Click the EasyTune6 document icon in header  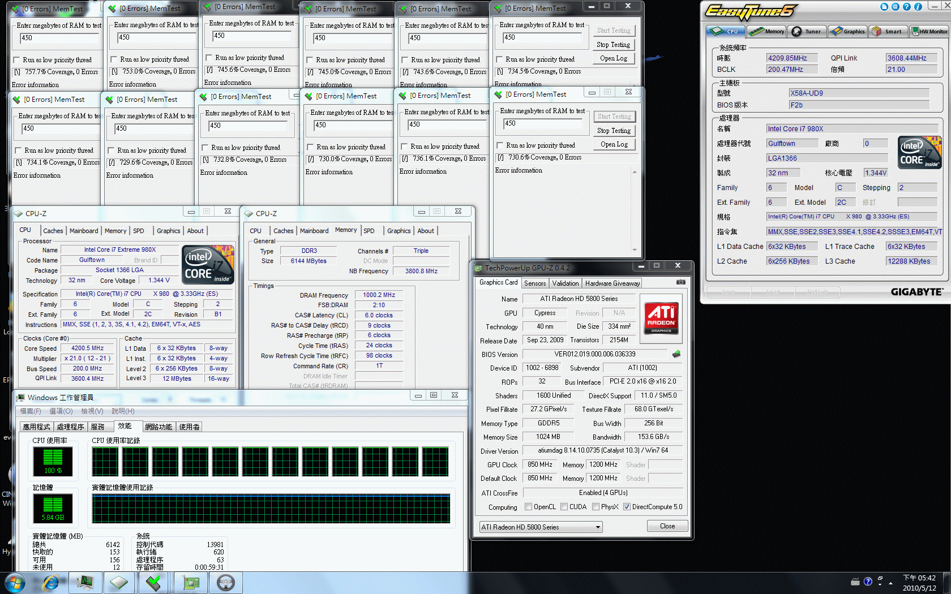click(x=884, y=7)
